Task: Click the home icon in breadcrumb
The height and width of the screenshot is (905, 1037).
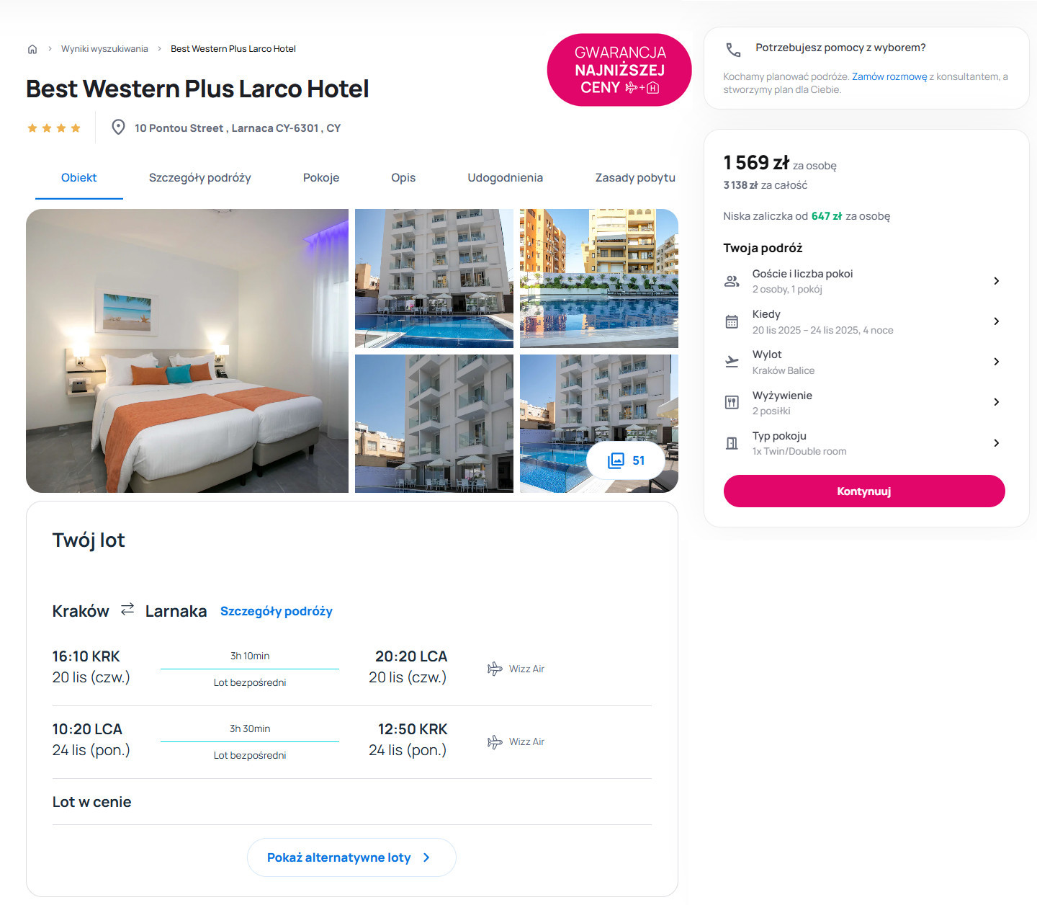Action: (x=32, y=49)
